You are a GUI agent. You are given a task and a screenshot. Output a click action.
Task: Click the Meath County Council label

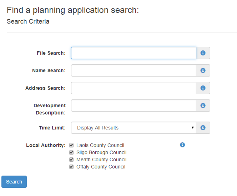pyautogui.click(x=101, y=160)
